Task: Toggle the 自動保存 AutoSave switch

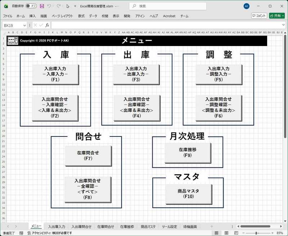Action: [x=31, y=6]
